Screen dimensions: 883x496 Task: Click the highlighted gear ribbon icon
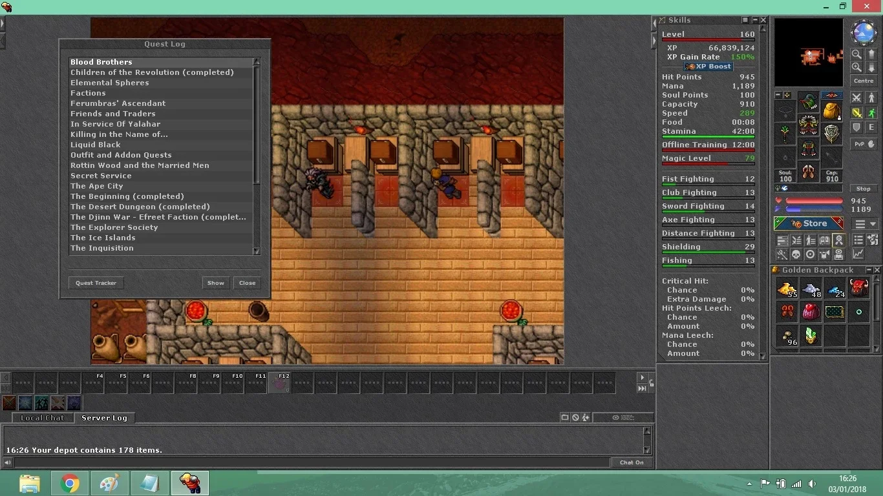(x=839, y=239)
